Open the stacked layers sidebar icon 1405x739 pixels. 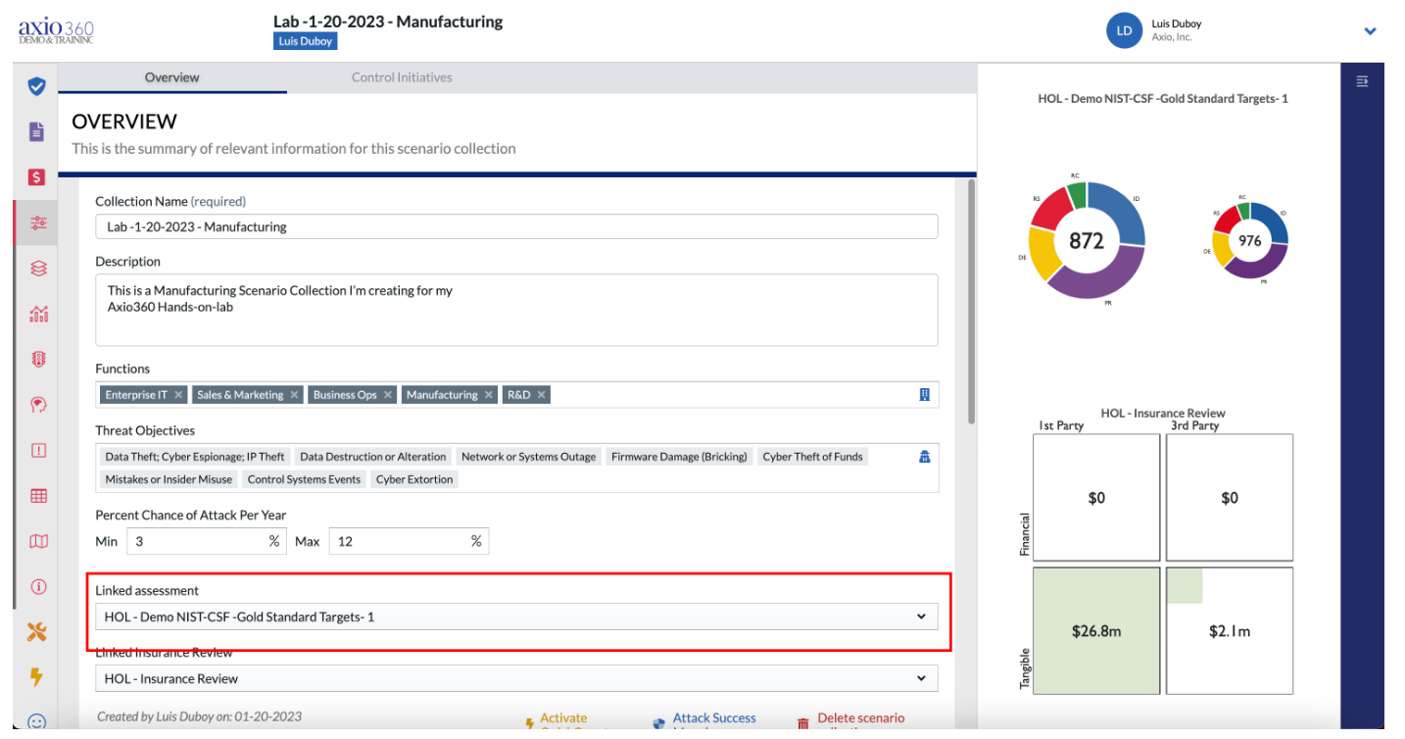pyautogui.click(x=38, y=268)
